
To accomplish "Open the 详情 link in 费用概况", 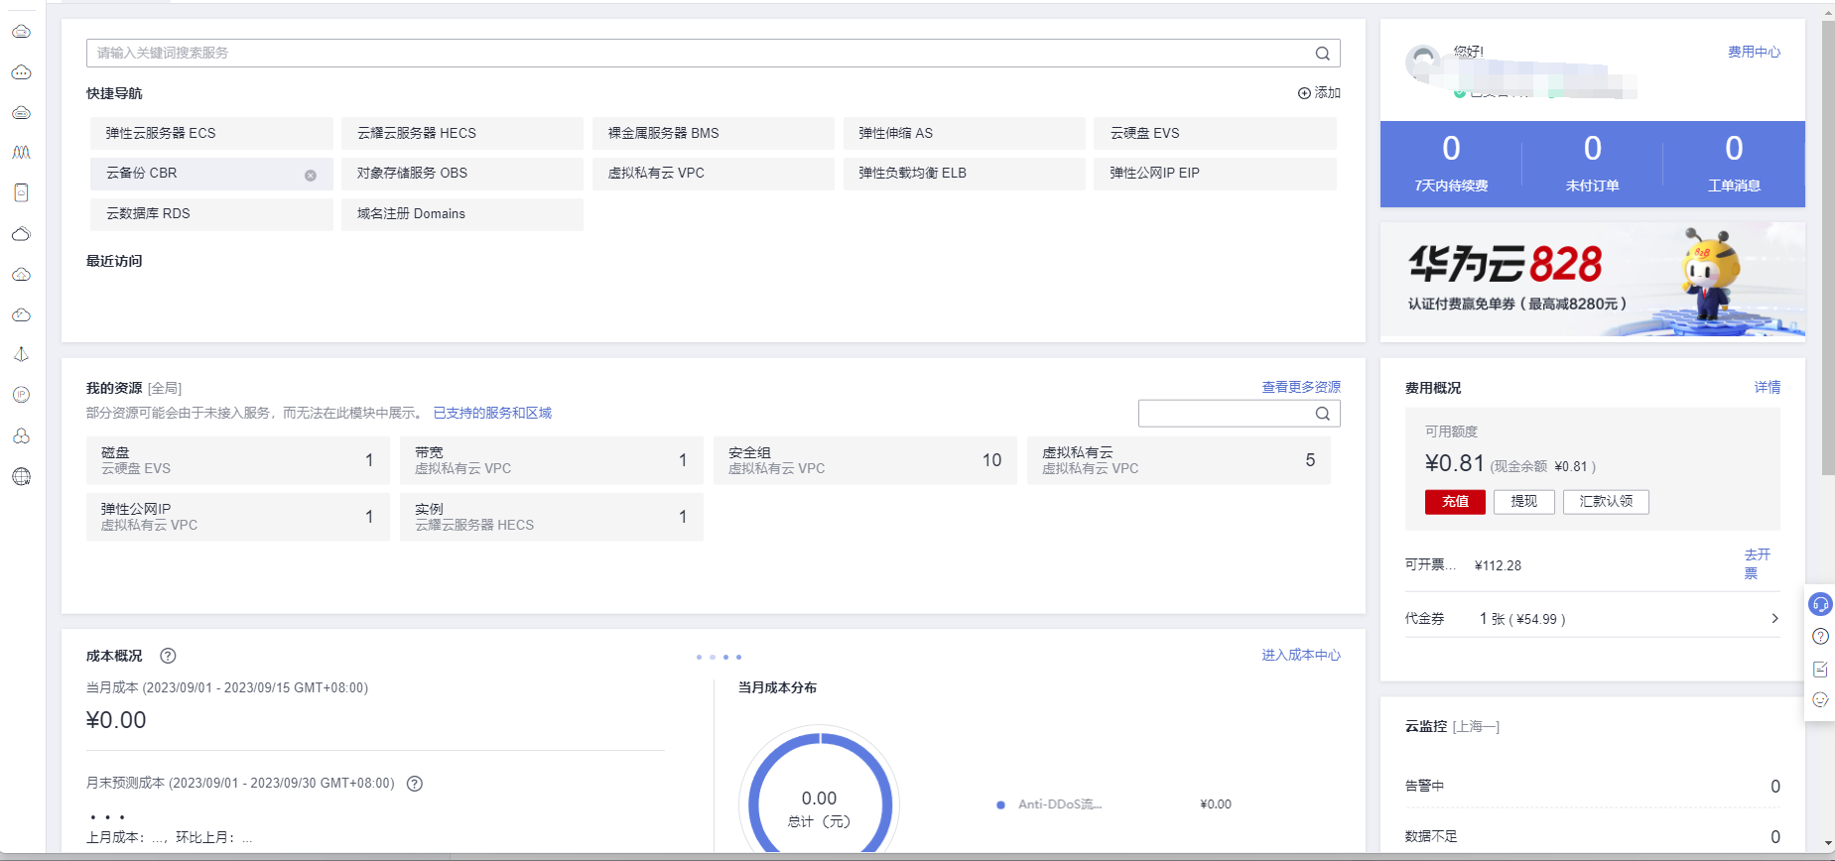I will point(1767,387).
